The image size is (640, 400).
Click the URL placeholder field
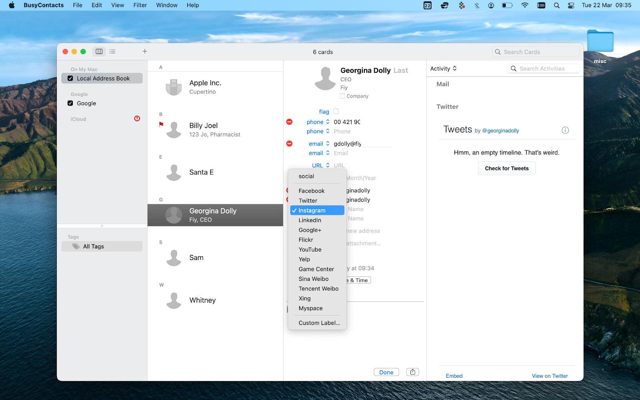click(339, 165)
